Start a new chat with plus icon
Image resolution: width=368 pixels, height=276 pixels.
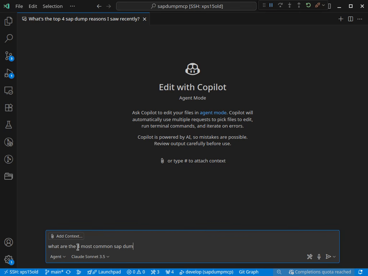[341, 19]
